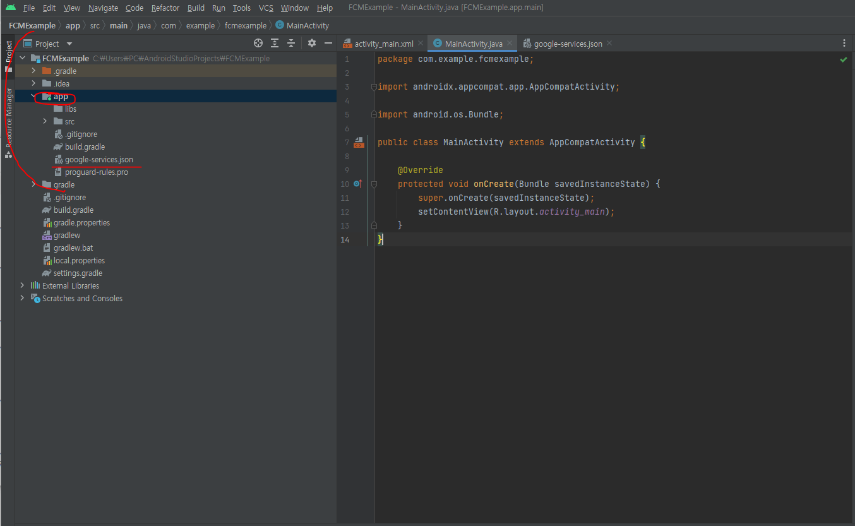Image resolution: width=855 pixels, height=526 pixels.
Task: Collapse the FCMExample root folder
Action: click(23, 58)
